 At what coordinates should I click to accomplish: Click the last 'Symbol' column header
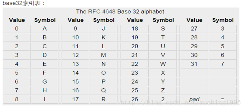(223, 20)
